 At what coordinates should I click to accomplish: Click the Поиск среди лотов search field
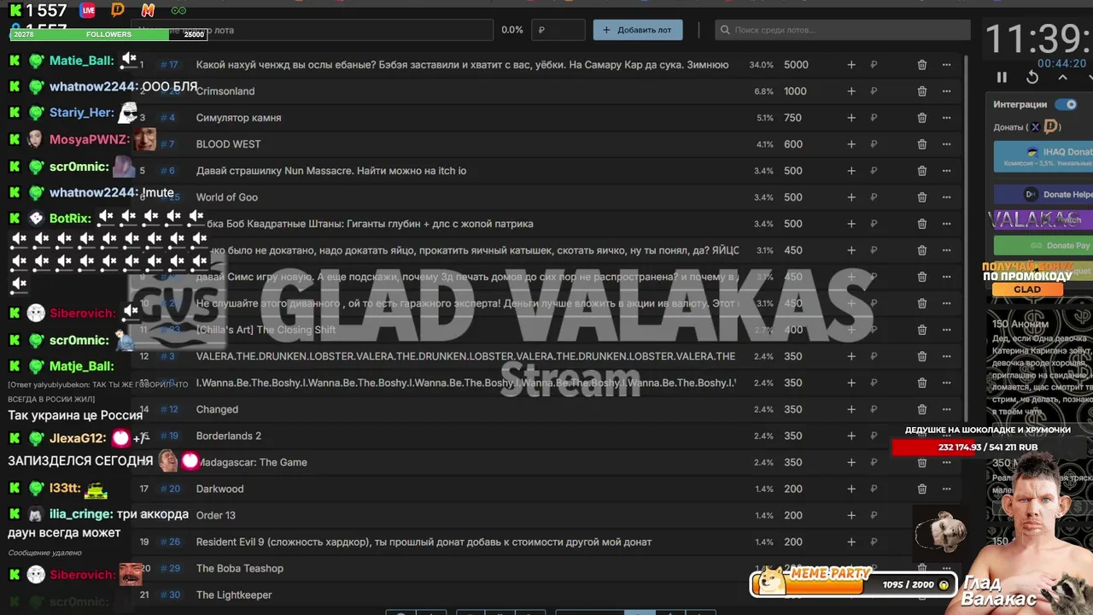pyautogui.click(x=843, y=30)
